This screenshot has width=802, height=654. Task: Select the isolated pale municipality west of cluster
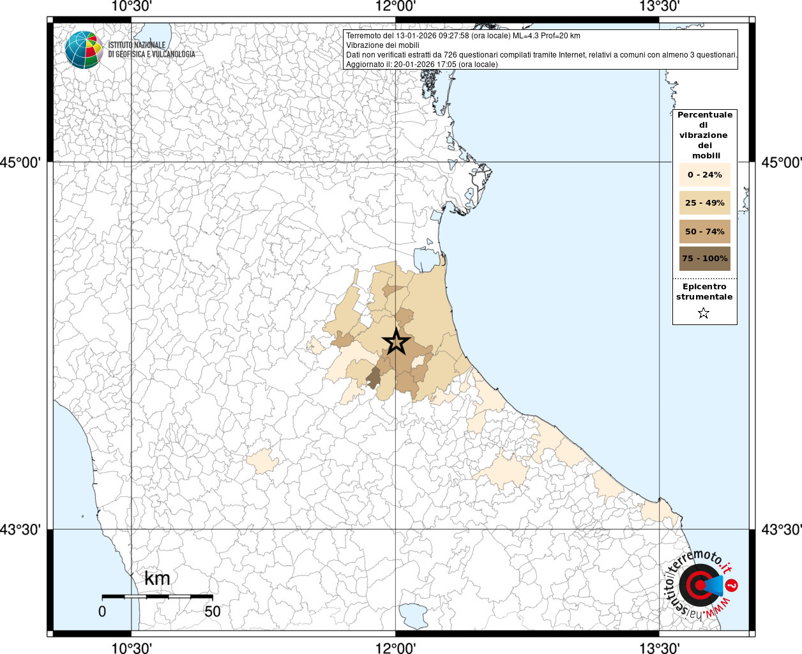click(x=262, y=460)
